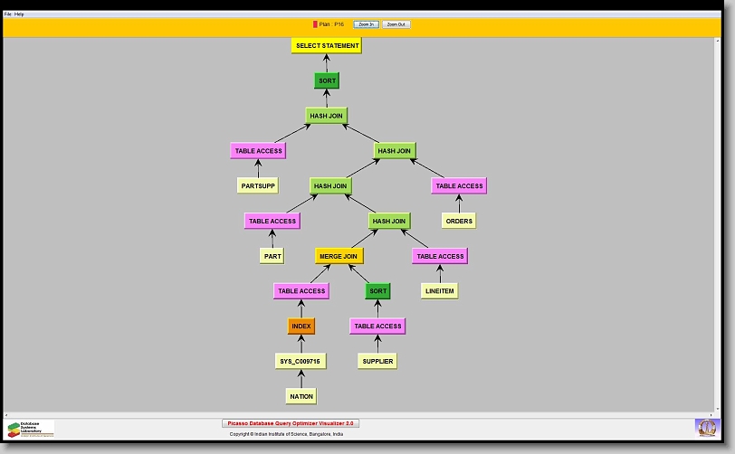Select the SELECT STATEMENT root node
735x454 pixels.
pos(327,45)
